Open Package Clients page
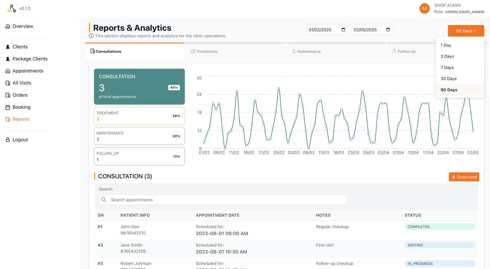 30,59
